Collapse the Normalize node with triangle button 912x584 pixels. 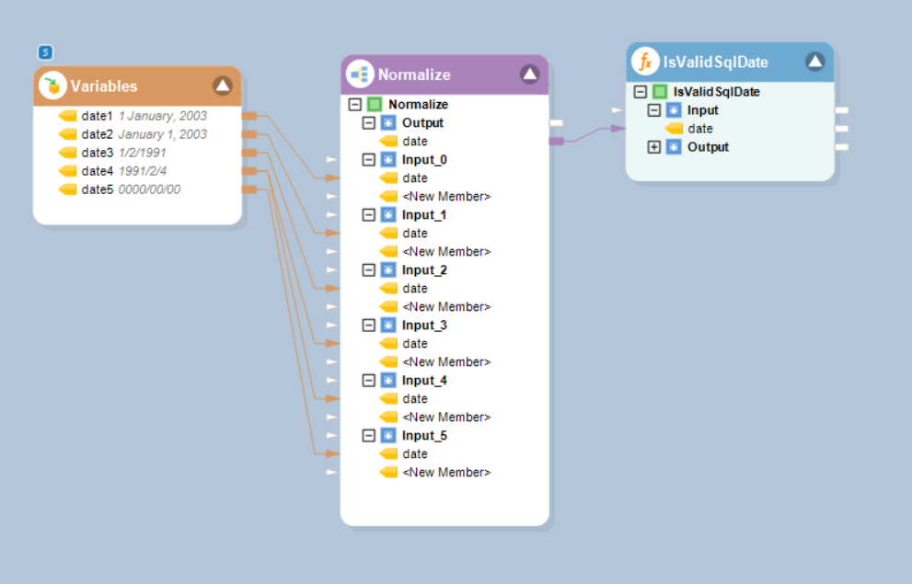point(529,74)
